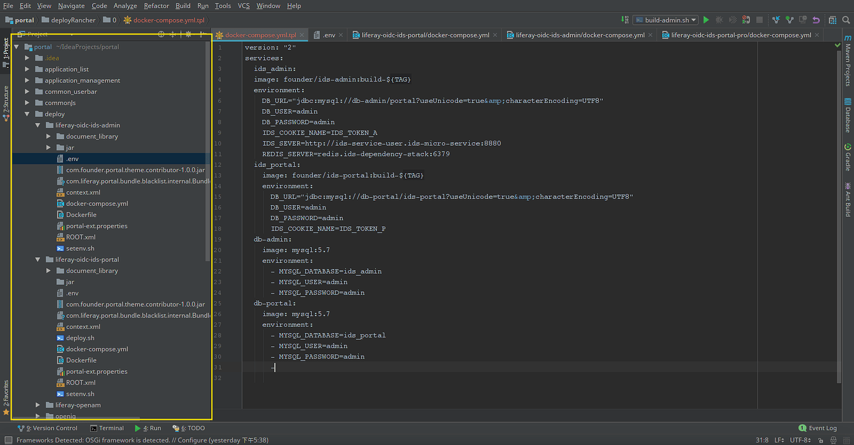Screen dimensions: 854x445
Task: Click UTF-8 encoding in status bar
Action: tap(800, 440)
